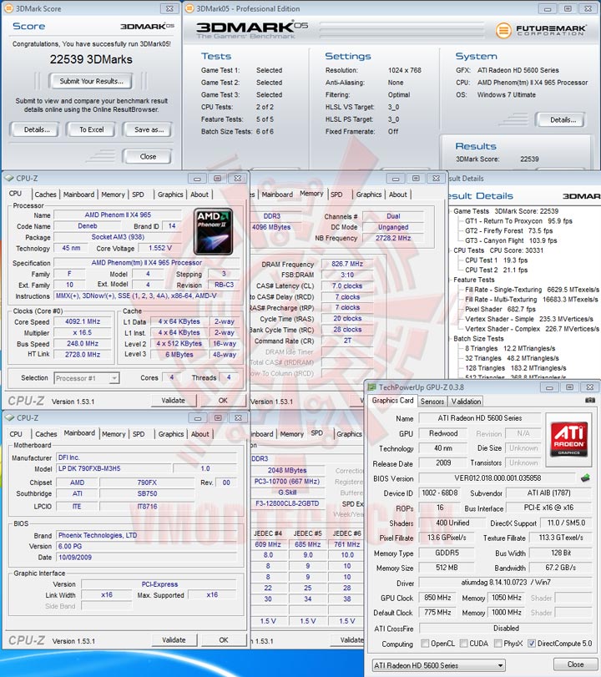The image size is (601, 677).
Task: Click the TechPowerUp GPU-Z title bar icon
Action: (x=372, y=387)
